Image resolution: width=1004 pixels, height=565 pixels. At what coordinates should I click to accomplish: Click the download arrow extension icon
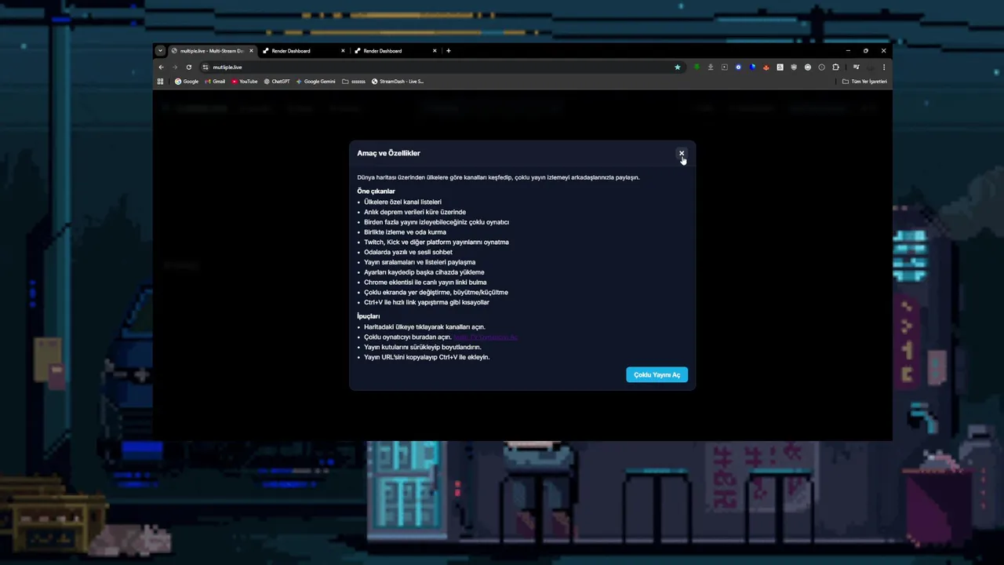711,67
